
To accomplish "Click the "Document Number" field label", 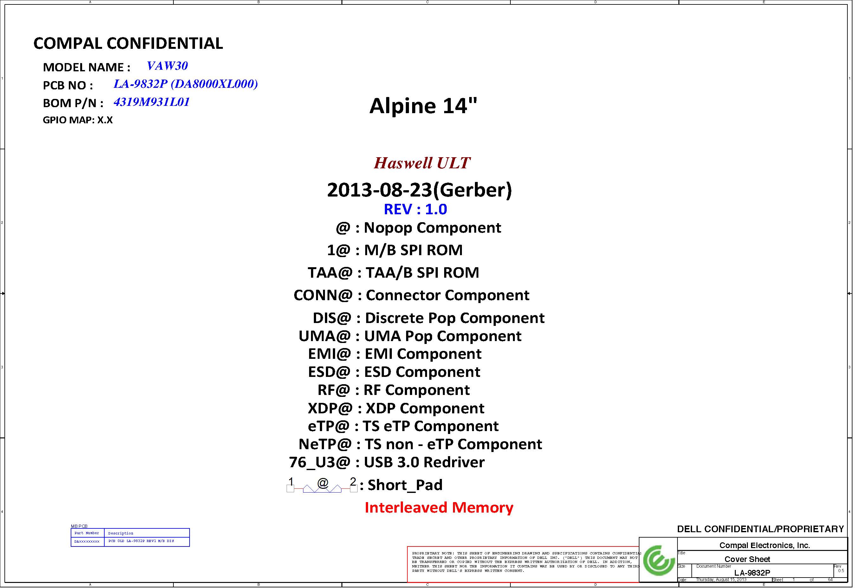I will point(714,567).
